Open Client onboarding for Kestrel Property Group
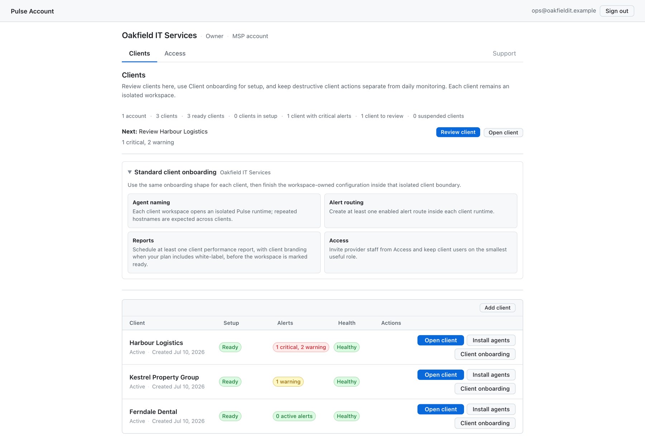 pyautogui.click(x=485, y=389)
